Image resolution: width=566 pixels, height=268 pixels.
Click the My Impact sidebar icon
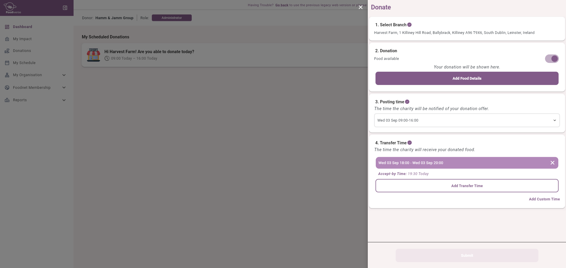point(7,39)
